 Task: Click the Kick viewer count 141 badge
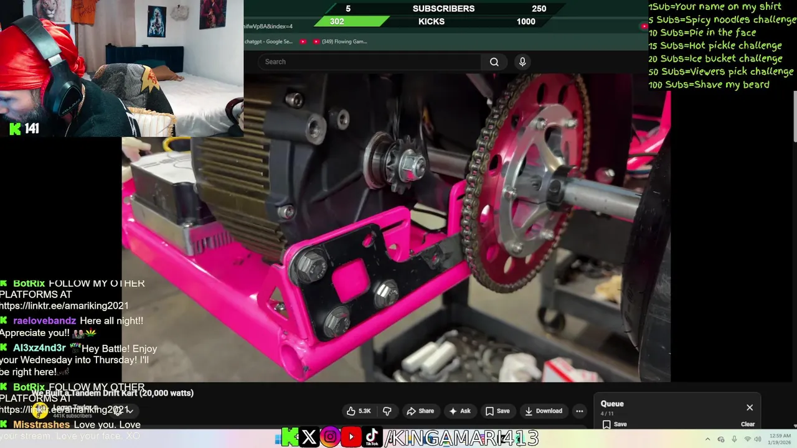point(25,129)
